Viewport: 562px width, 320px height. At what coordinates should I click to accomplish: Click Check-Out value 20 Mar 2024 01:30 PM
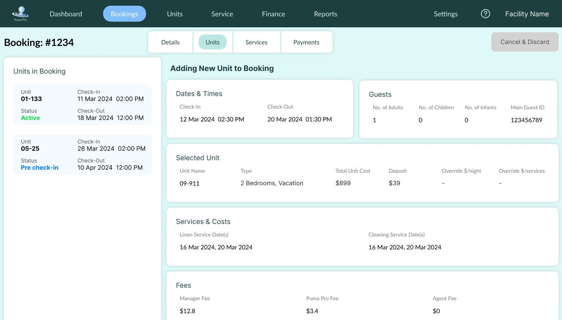pos(300,120)
